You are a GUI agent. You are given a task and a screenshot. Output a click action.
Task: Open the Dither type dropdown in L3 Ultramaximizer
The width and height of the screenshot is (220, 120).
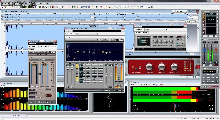[x=33, y=93]
